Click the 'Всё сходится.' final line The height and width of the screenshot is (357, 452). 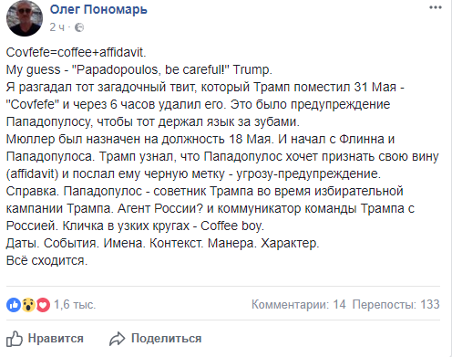pyautogui.click(x=46, y=260)
